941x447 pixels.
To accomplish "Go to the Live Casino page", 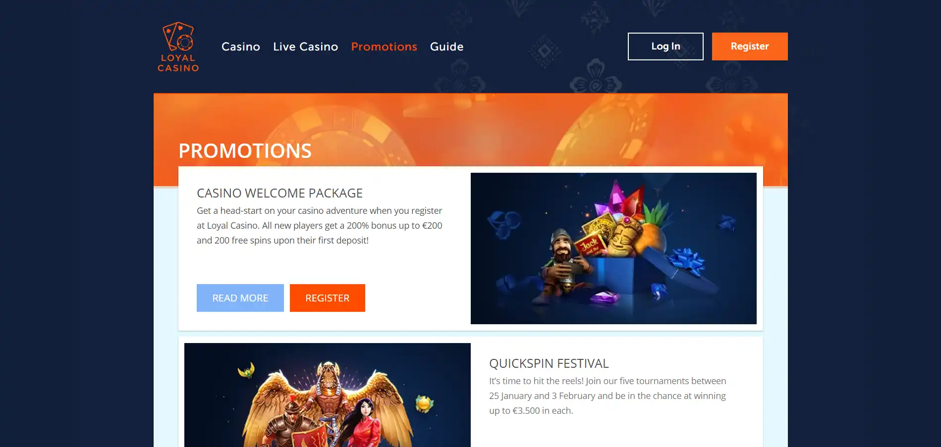I will [306, 47].
